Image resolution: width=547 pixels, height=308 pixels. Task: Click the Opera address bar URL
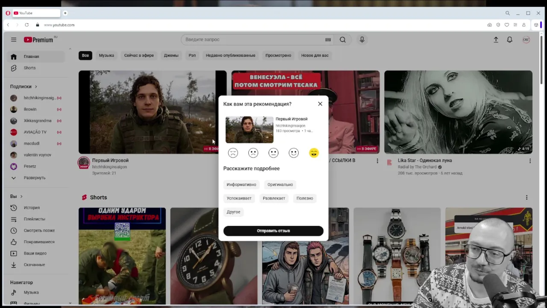coord(59,25)
